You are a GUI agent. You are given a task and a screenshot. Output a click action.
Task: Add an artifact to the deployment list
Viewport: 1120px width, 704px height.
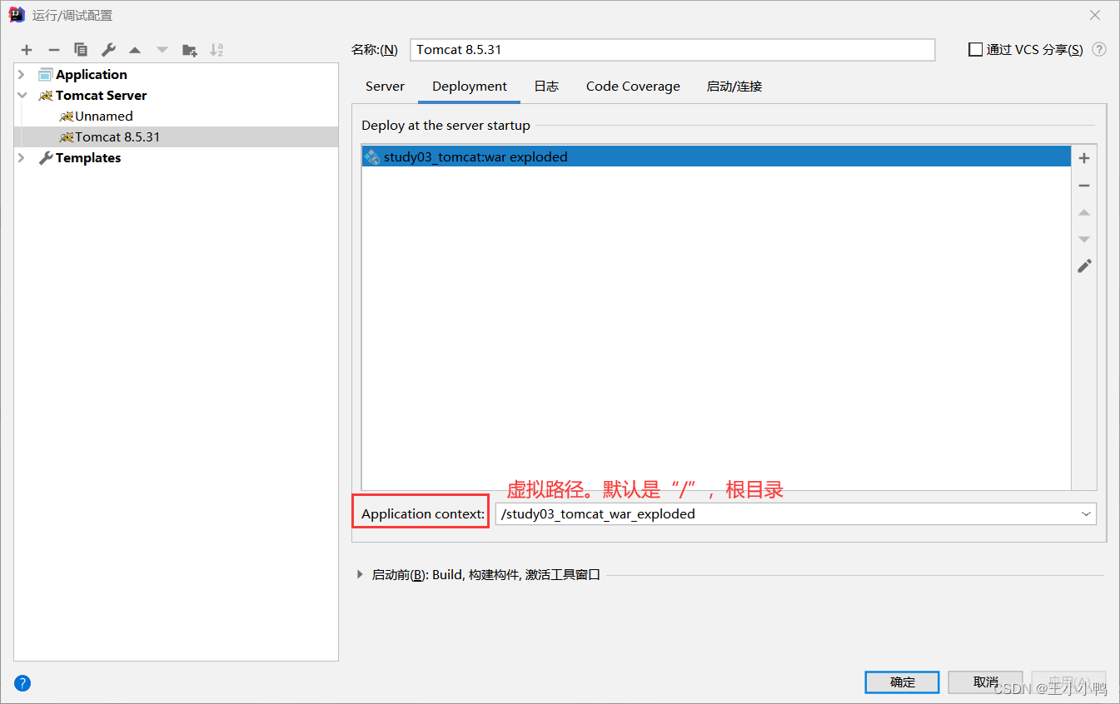coord(1083,157)
